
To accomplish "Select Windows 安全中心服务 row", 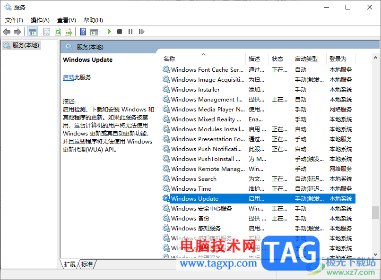I will coord(259,208).
